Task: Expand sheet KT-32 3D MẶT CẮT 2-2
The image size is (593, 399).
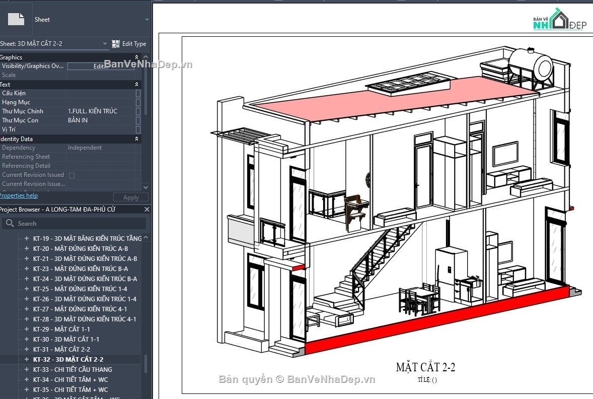Action: pyautogui.click(x=27, y=359)
